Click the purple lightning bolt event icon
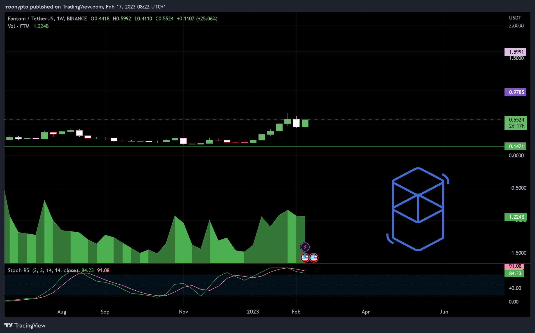Image resolution: width=535 pixels, height=333 pixels. coord(305,247)
